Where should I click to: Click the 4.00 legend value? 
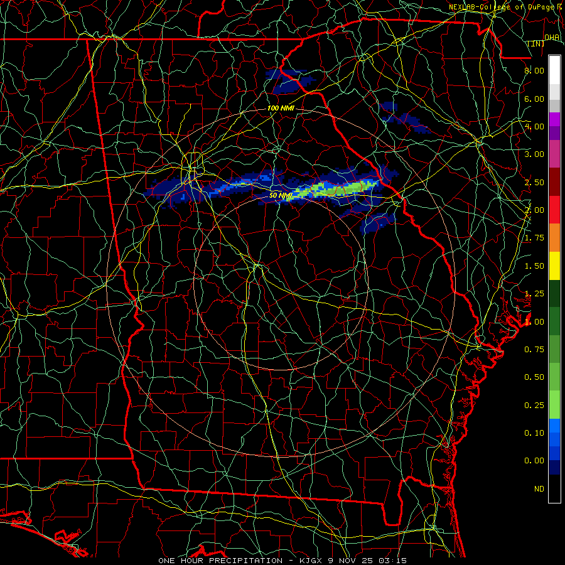(x=534, y=126)
